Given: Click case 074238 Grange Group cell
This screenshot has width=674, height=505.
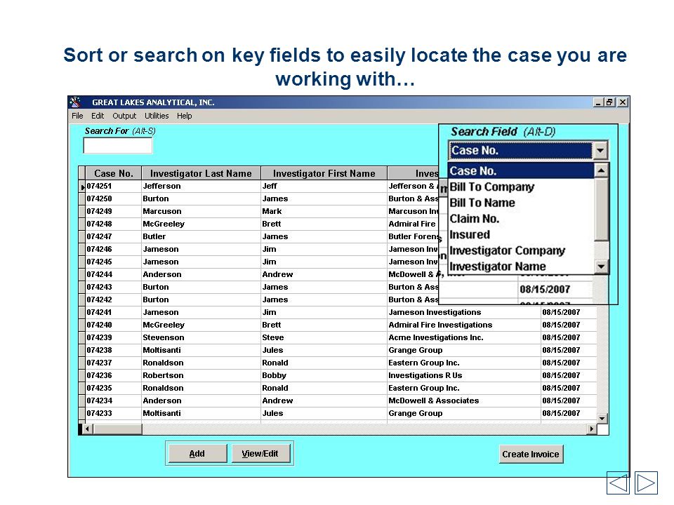Looking at the screenshot, I should point(464,350).
